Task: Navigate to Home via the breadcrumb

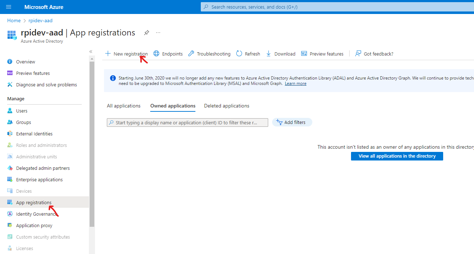Action: click(x=14, y=20)
